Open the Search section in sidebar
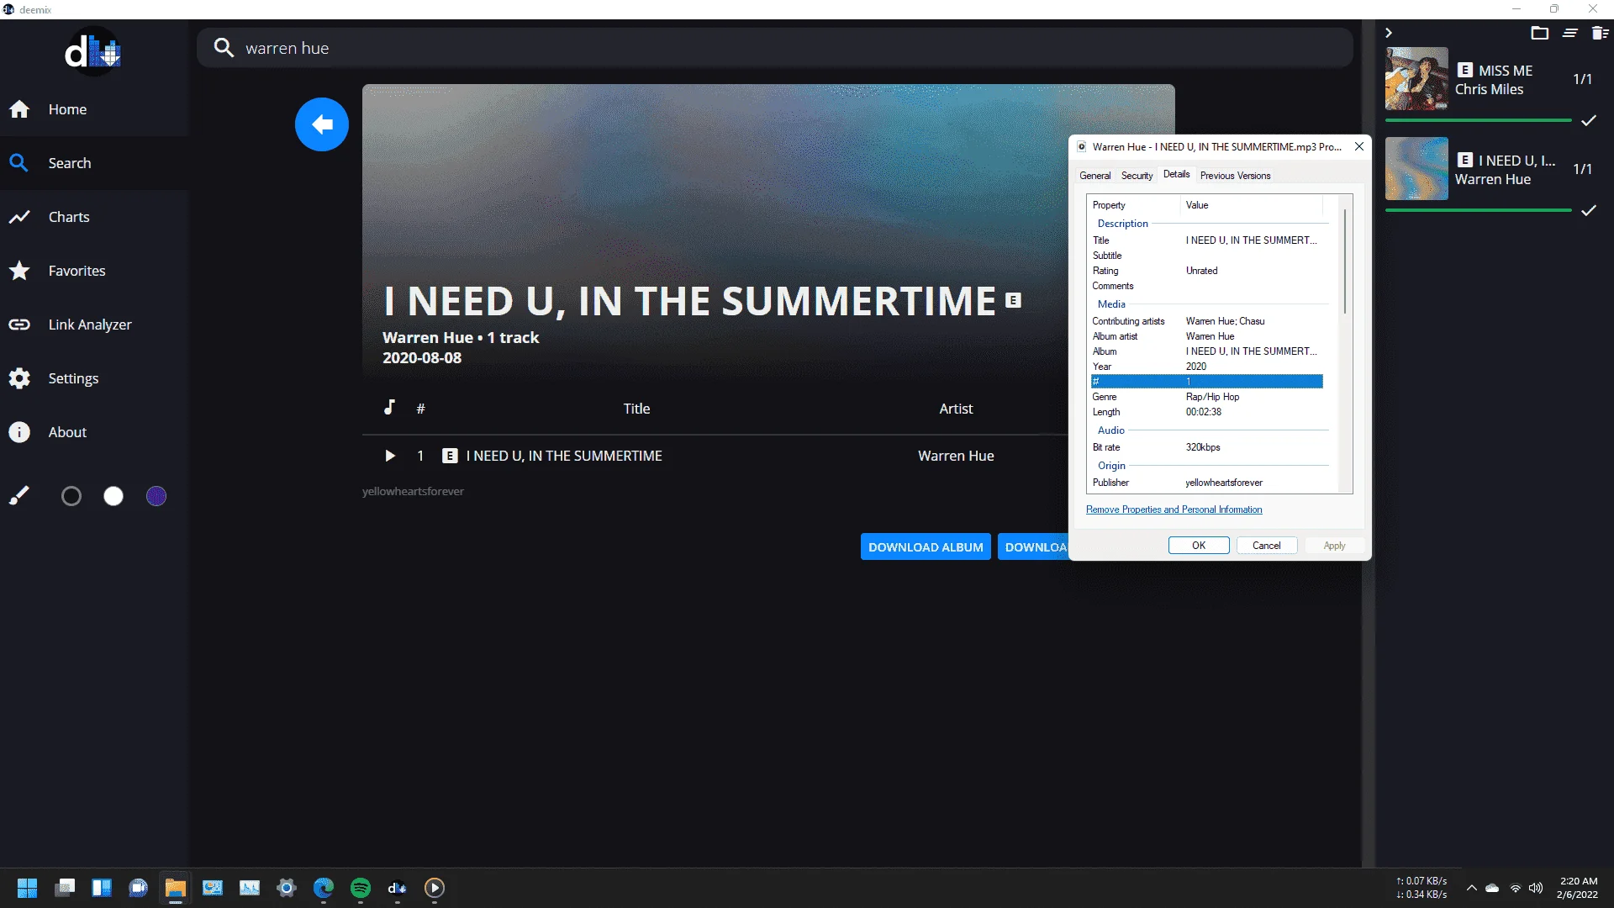Image resolution: width=1614 pixels, height=908 pixels. click(94, 163)
